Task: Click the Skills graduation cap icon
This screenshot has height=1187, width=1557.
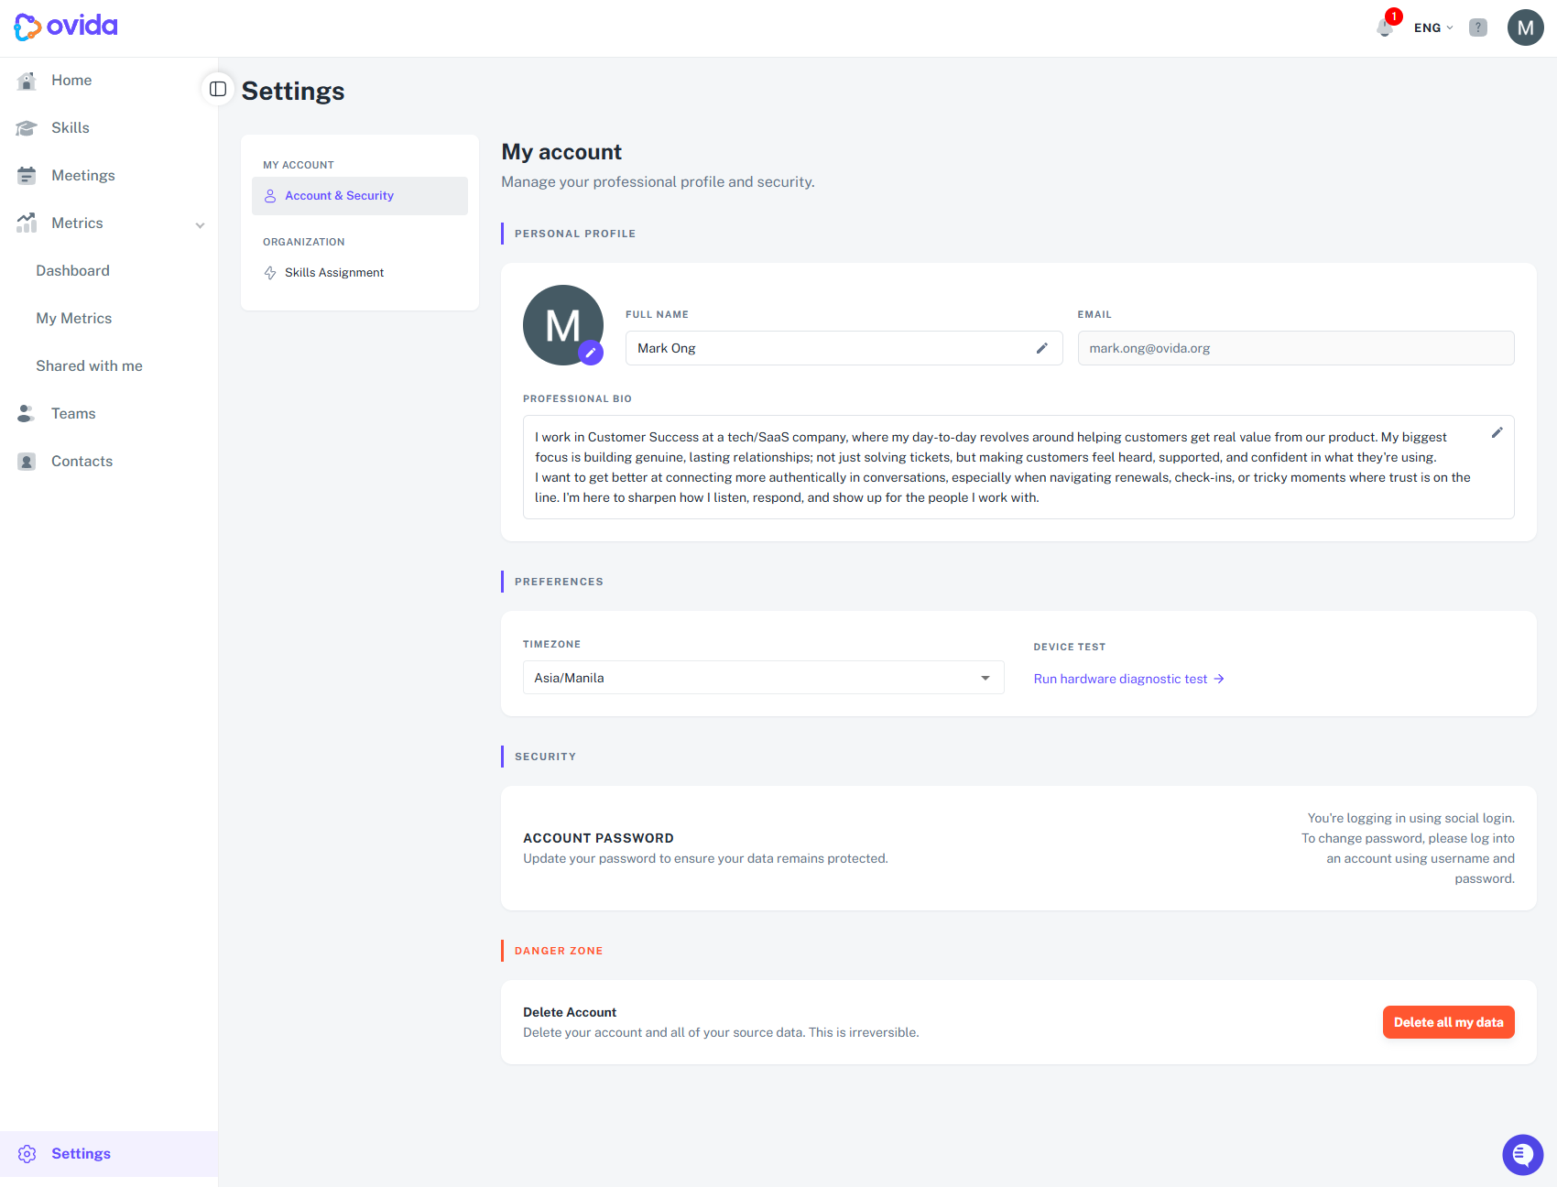Action: [x=27, y=128]
